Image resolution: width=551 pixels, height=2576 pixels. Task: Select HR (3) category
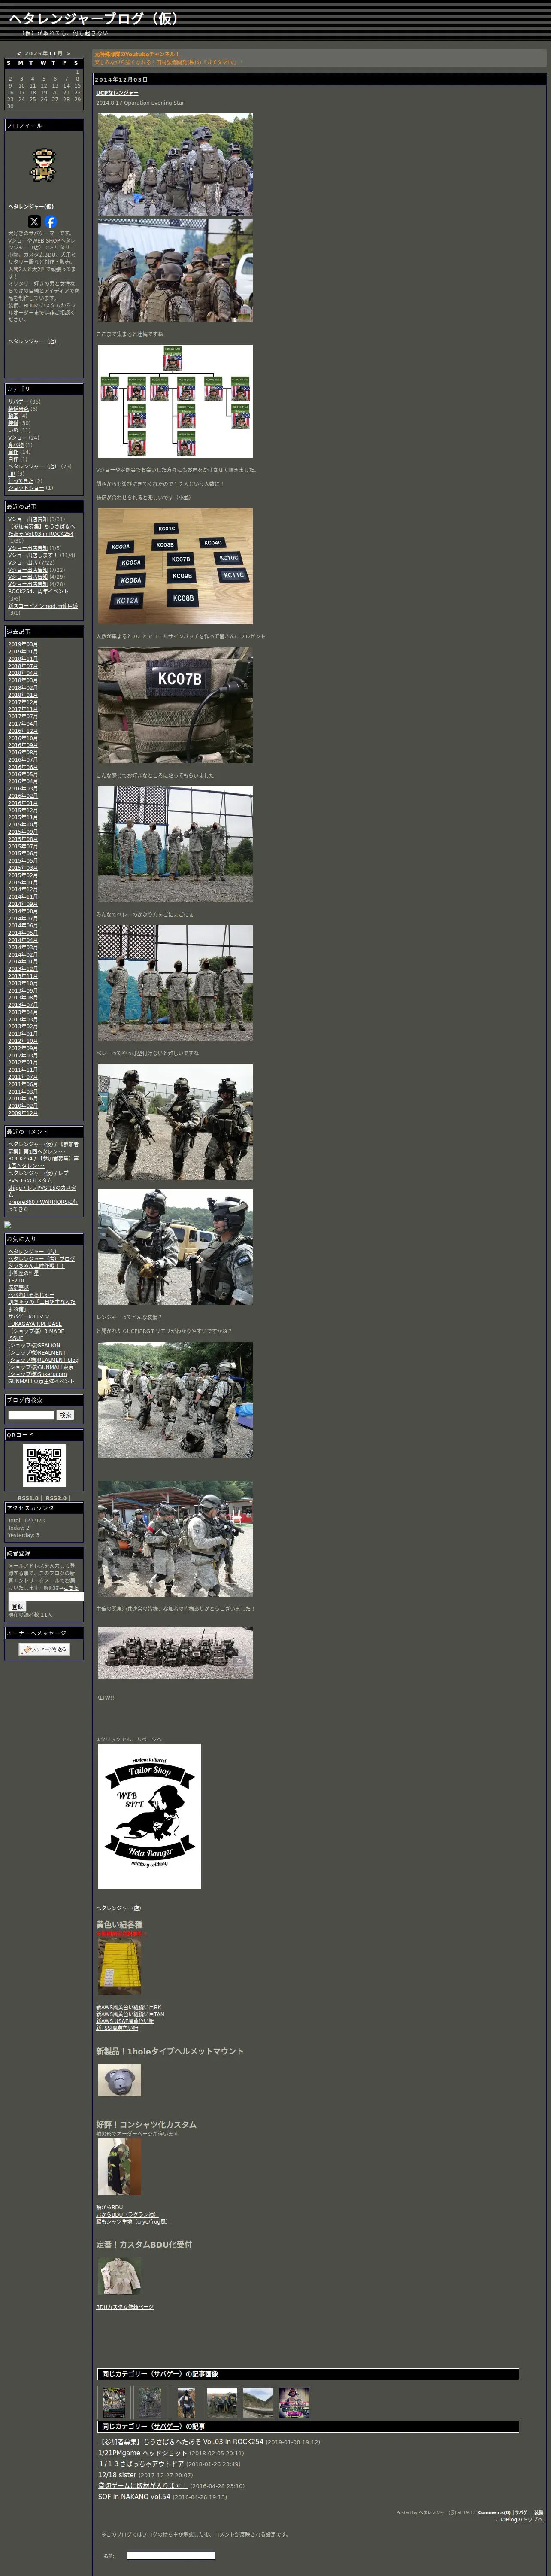(12, 473)
